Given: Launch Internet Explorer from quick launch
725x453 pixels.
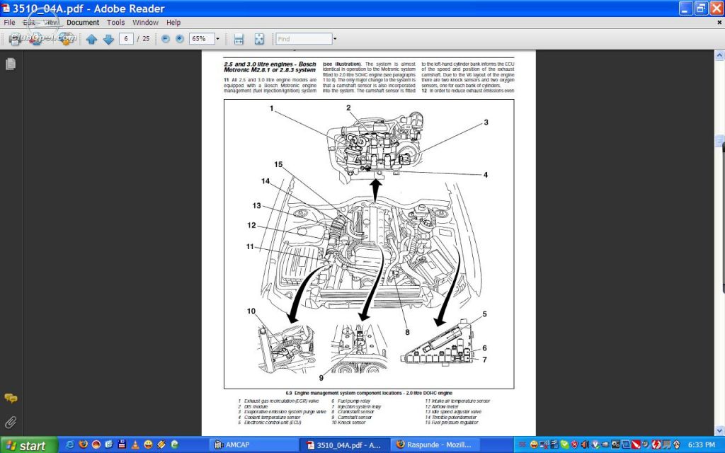Looking at the screenshot, I should pos(70,445).
